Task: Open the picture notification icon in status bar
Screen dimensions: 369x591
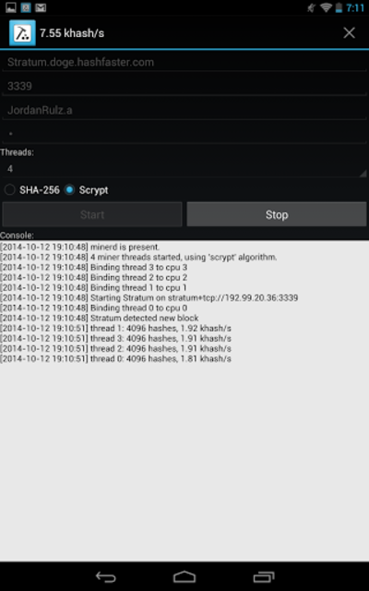Action: point(10,7)
